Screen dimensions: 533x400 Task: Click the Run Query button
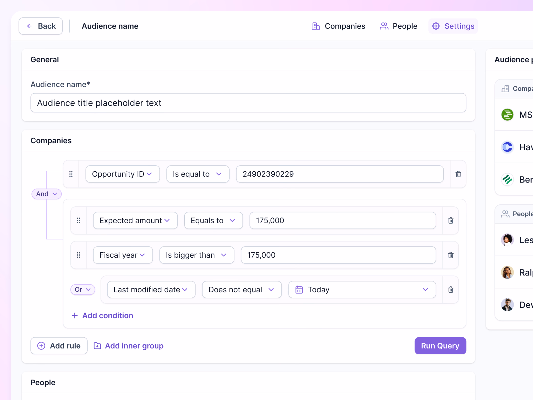coord(440,346)
